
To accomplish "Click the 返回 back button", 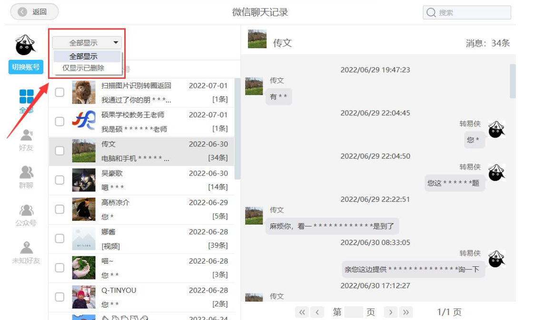I will [x=34, y=12].
